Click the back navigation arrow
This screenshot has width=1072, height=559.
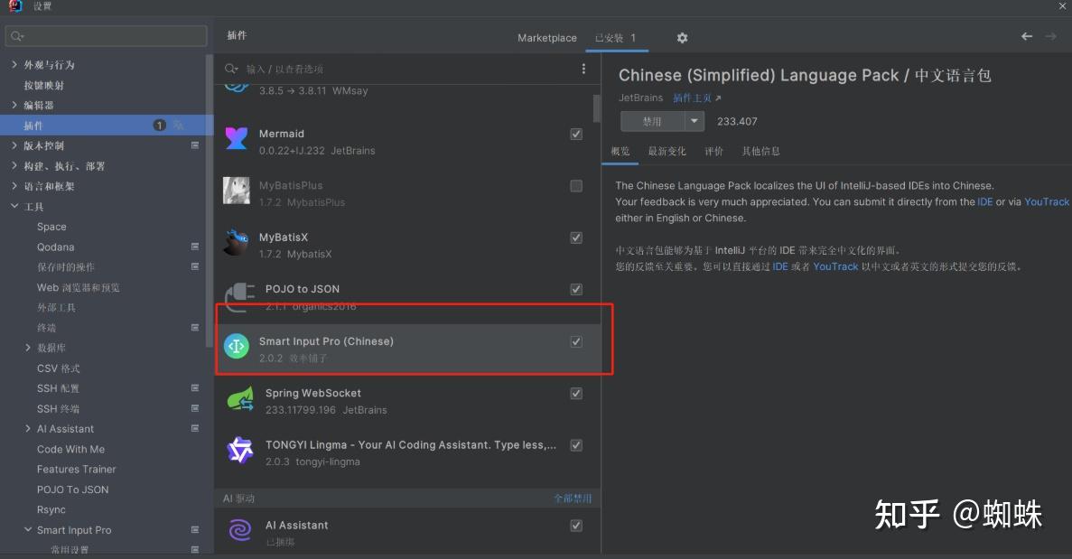click(1027, 36)
